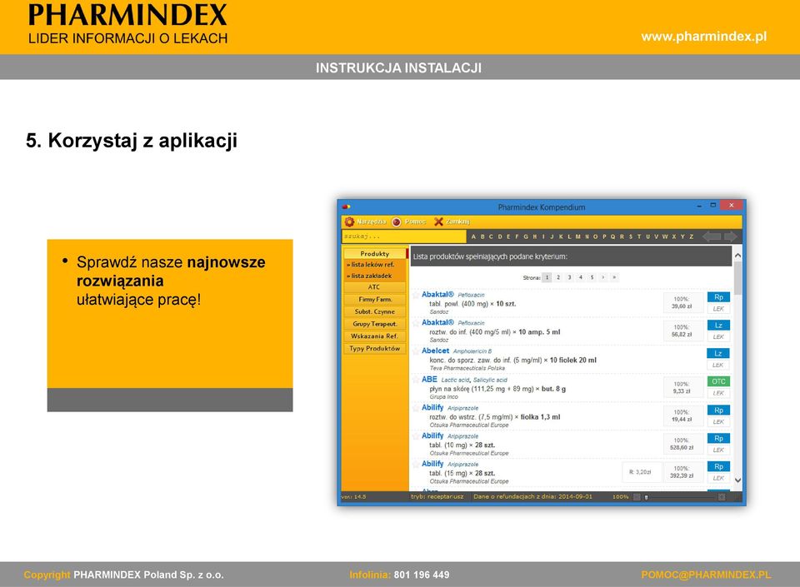The image size is (800, 587).
Task: Open the ABE product link
Action: 430,379
